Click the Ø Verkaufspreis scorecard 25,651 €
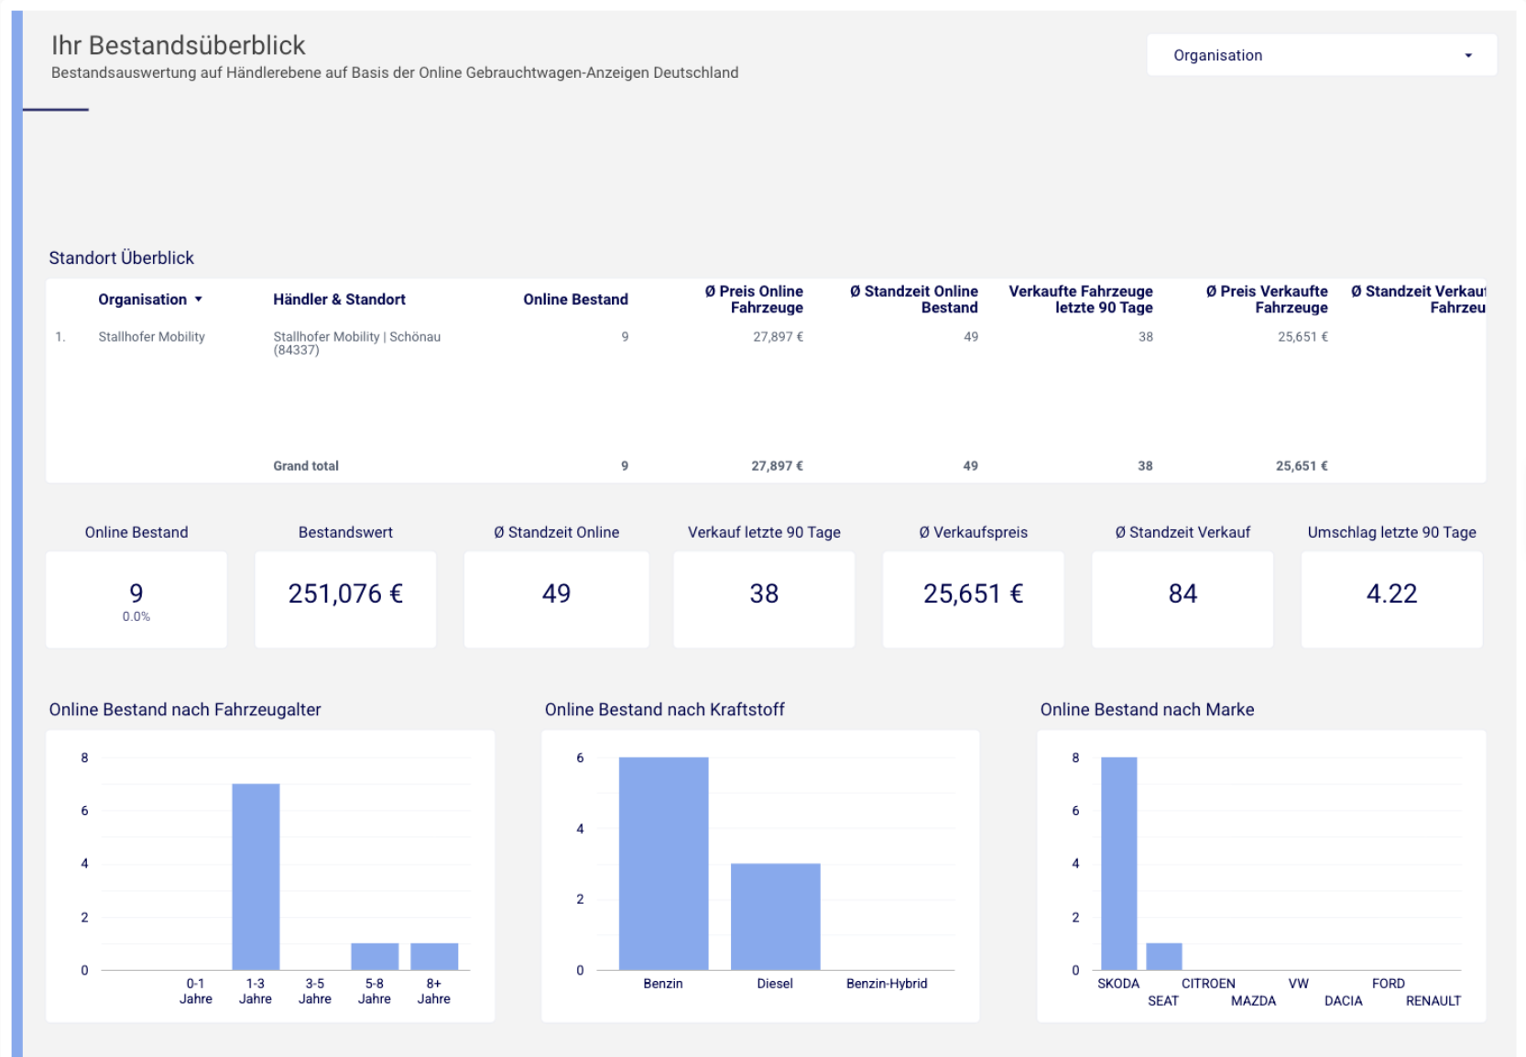 click(x=973, y=599)
